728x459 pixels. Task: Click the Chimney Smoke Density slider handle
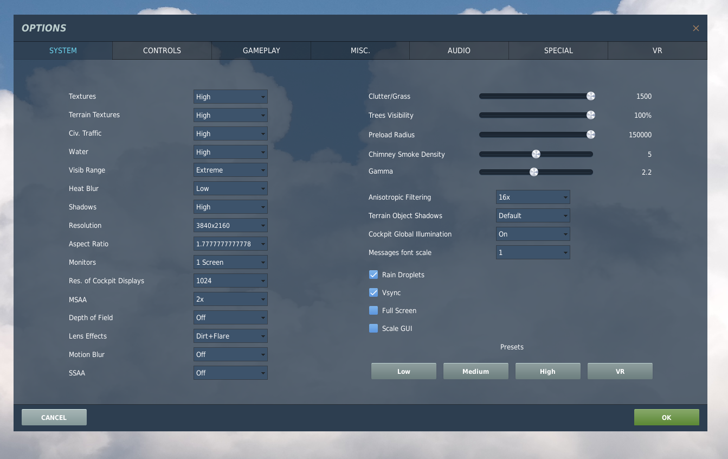536,154
